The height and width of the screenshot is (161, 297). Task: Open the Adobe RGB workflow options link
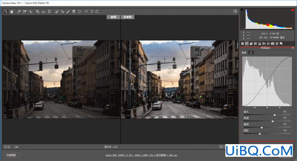141,155
